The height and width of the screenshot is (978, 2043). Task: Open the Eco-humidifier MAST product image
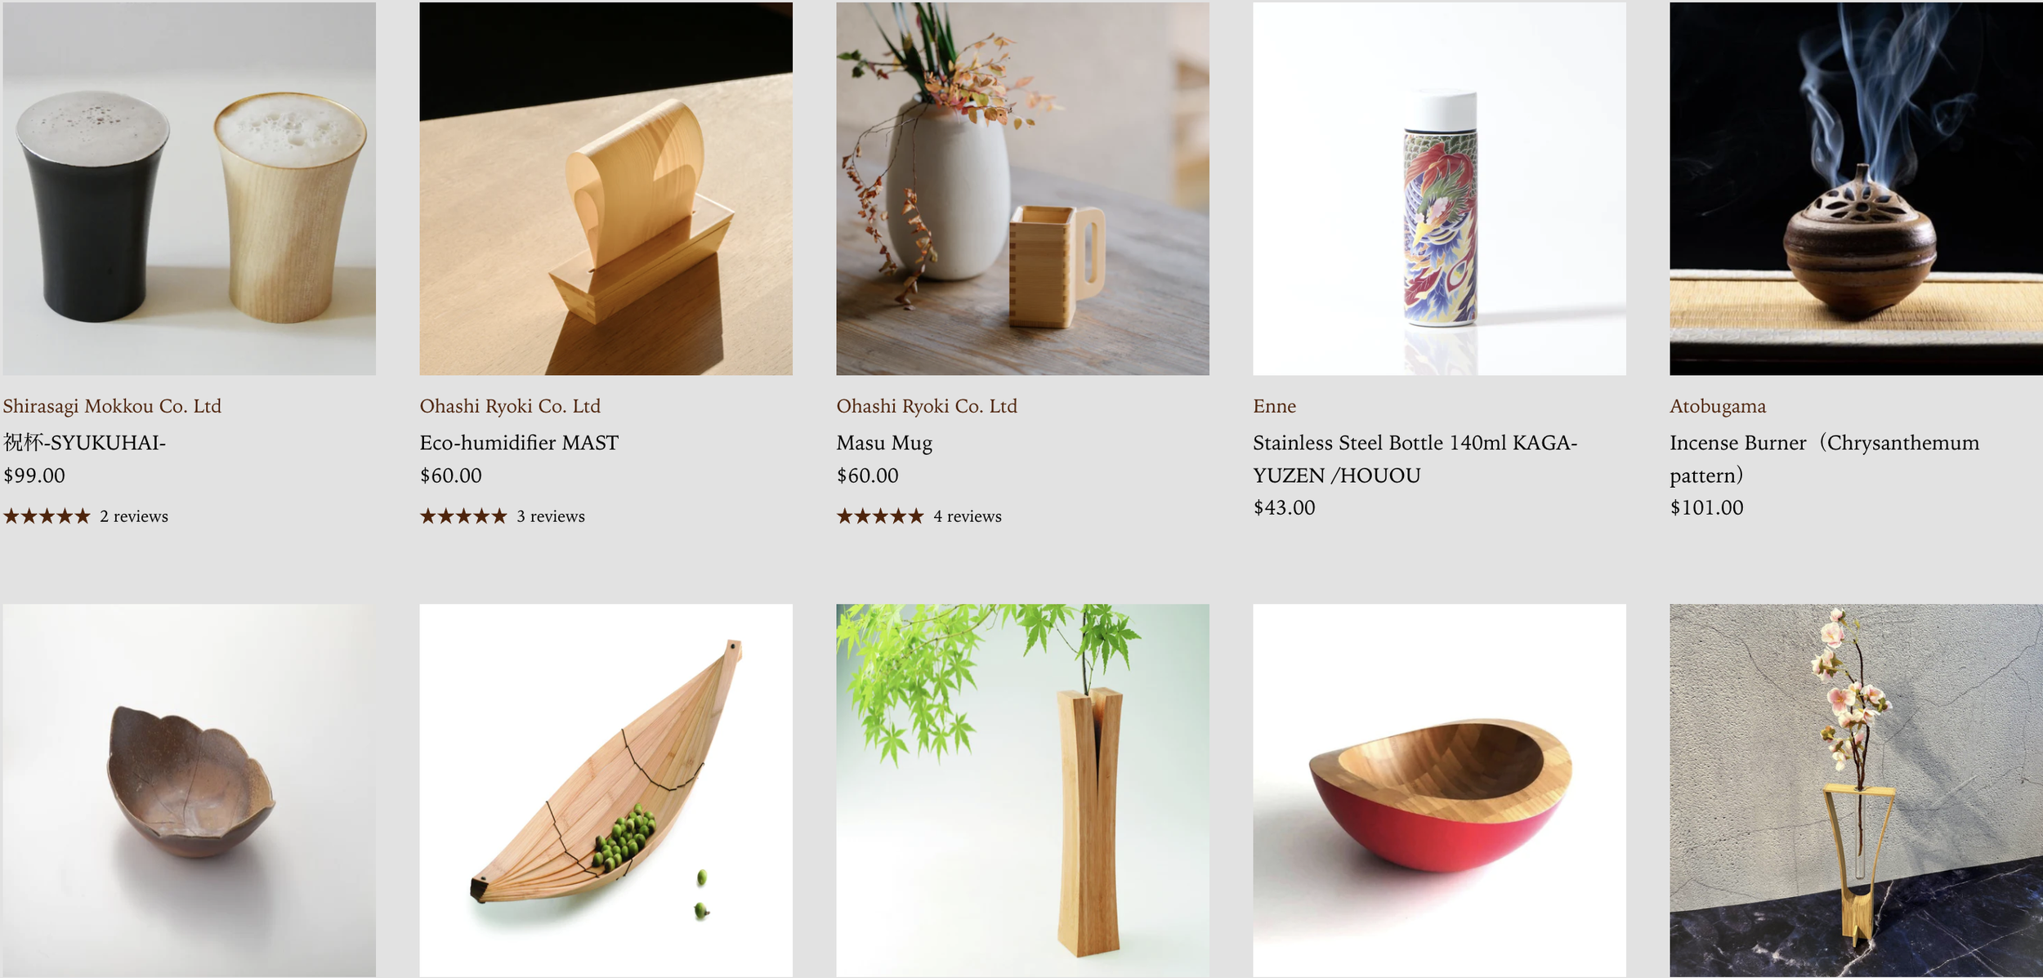(606, 188)
